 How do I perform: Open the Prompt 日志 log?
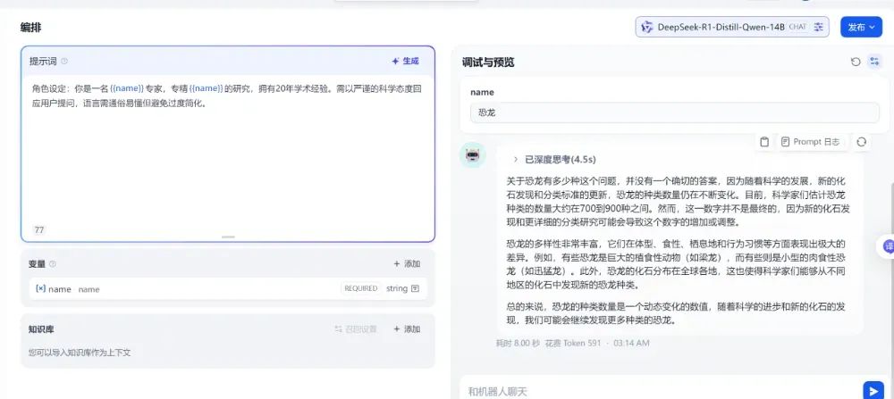pyautogui.click(x=810, y=142)
